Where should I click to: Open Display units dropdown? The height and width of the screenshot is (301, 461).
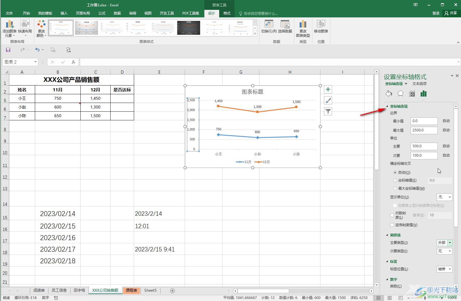point(444,197)
